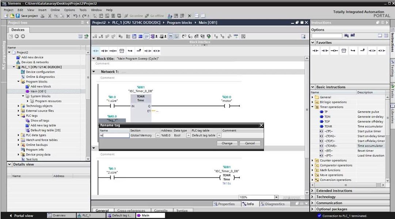Switch to Portal view

21,216
